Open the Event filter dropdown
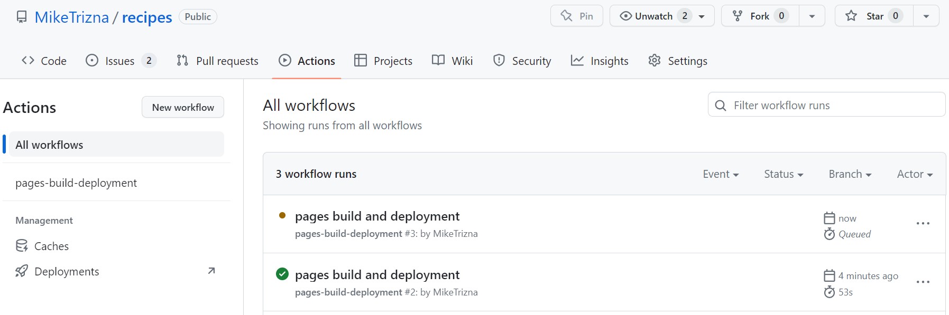This screenshot has height=315, width=949. click(x=721, y=174)
